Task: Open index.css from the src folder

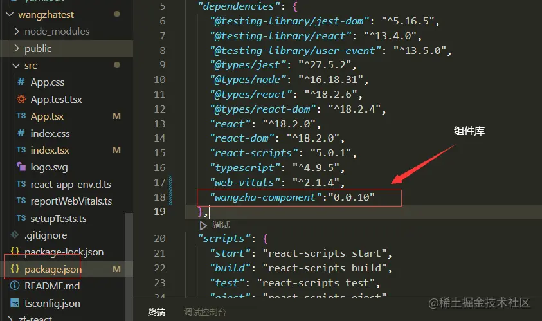Action: (50, 134)
